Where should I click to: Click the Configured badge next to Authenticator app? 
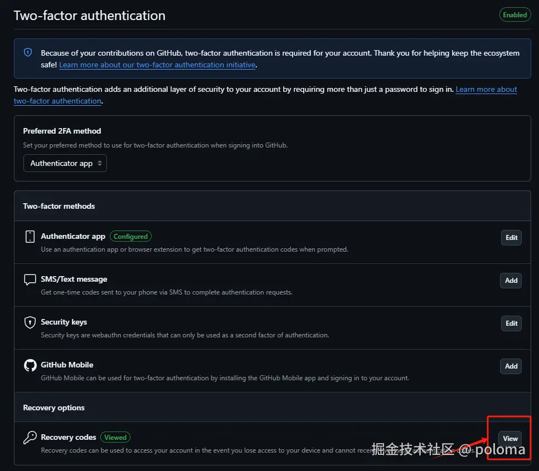[x=130, y=236]
